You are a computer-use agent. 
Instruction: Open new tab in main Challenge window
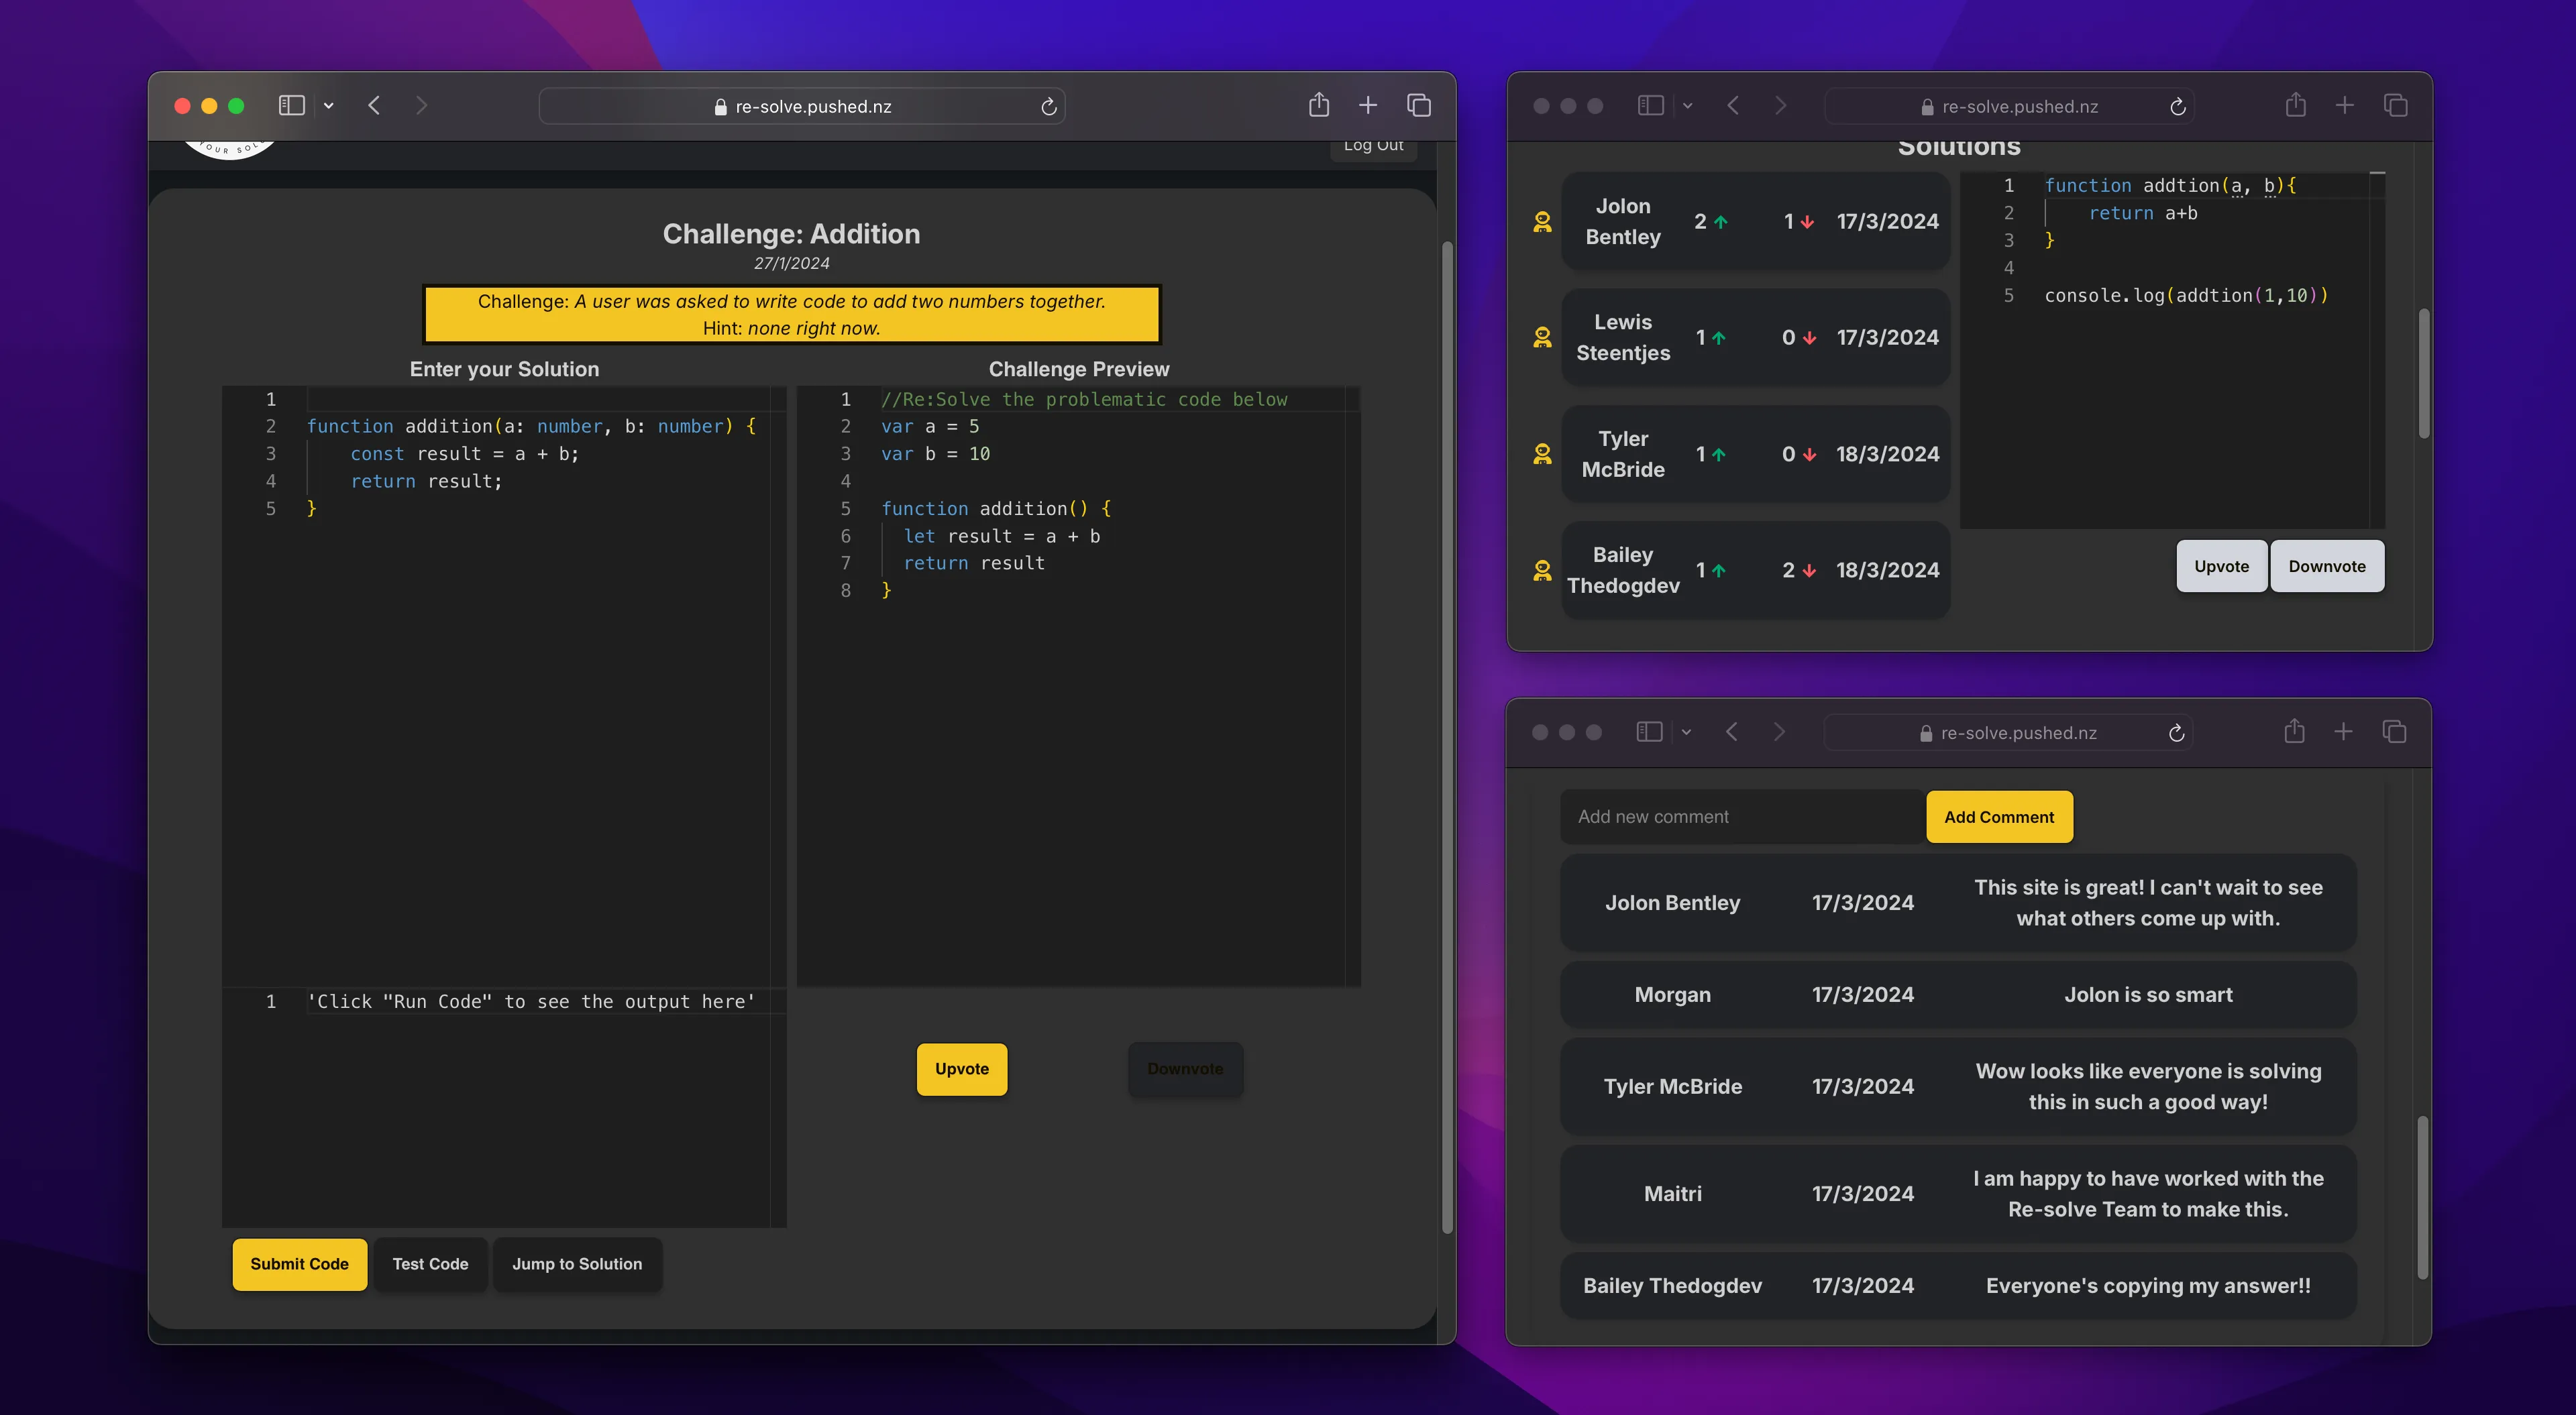(1368, 105)
